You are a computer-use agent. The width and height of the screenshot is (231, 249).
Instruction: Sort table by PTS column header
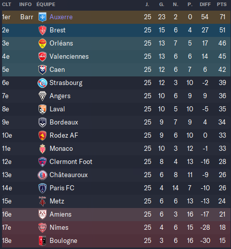pos(221,5)
